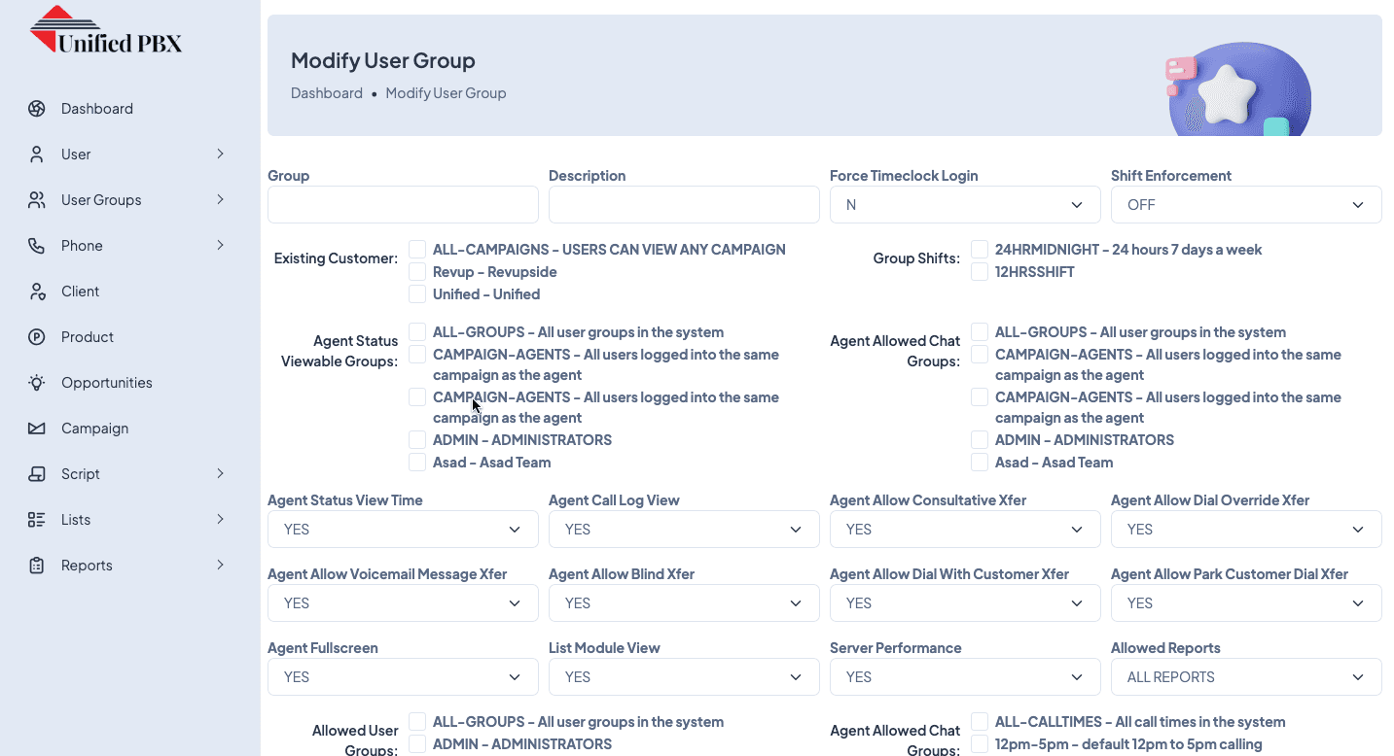Expand the Allowed Reports dropdown
Screen dimensions: 1394x756
pyautogui.click(x=1245, y=677)
